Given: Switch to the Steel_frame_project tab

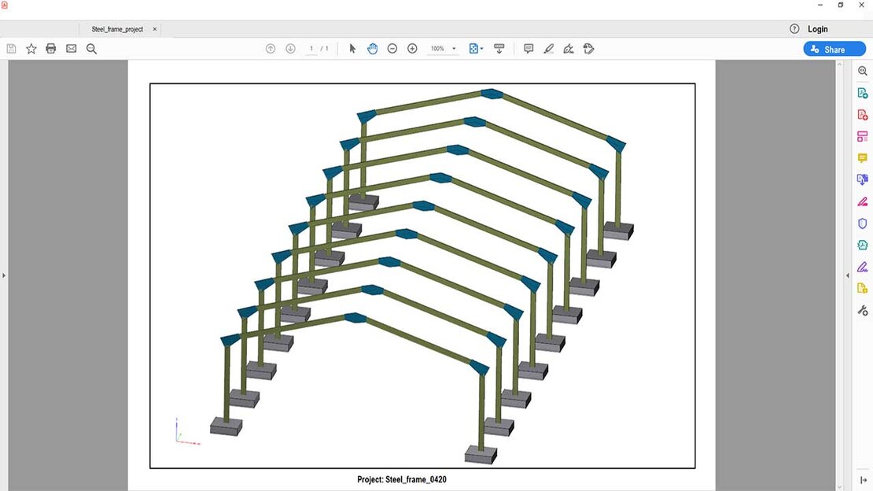Looking at the screenshot, I should coord(117,29).
